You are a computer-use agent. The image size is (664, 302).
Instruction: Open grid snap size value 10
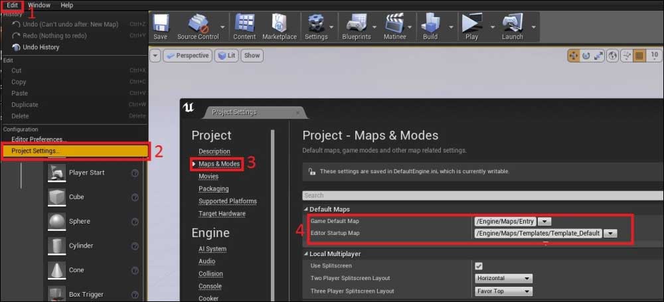pyautogui.click(x=655, y=56)
